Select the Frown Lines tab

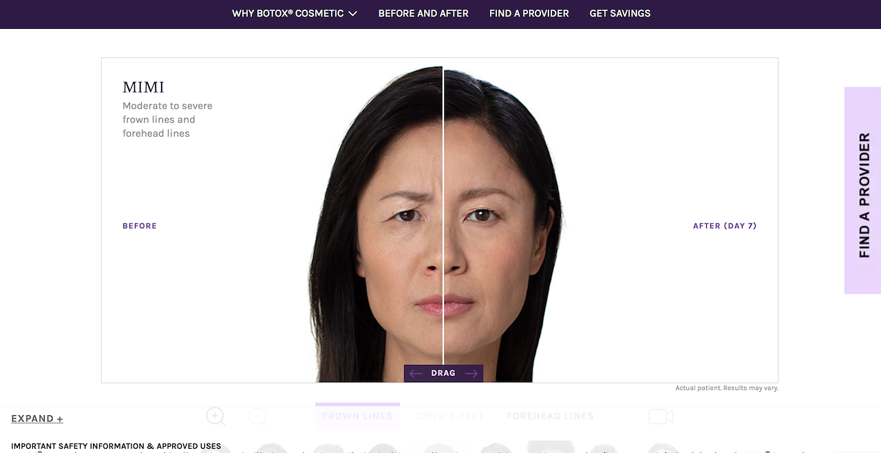coord(357,416)
